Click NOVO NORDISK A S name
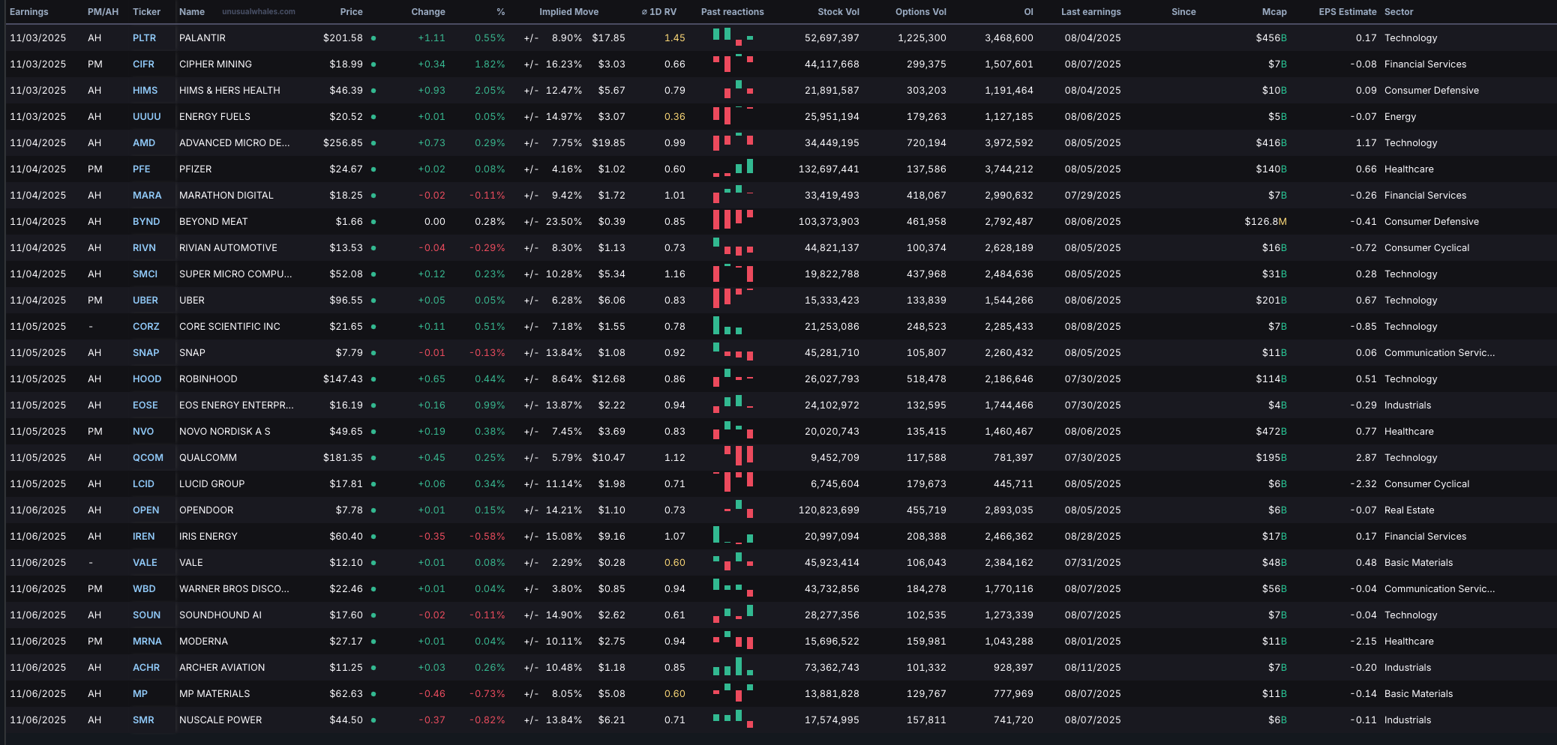 225,432
